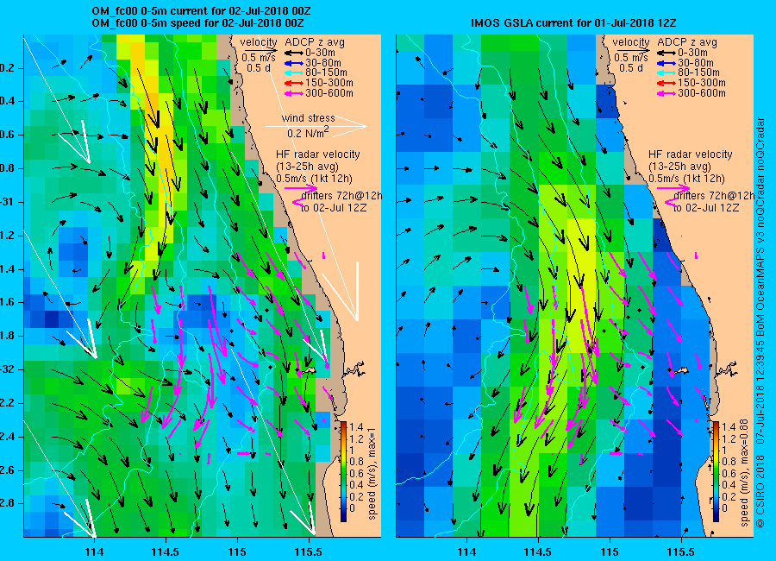The height and width of the screenshot is (561, 776).
Task: Click the red 150-300m arrow in right legend
Action: tap(667, 83)
